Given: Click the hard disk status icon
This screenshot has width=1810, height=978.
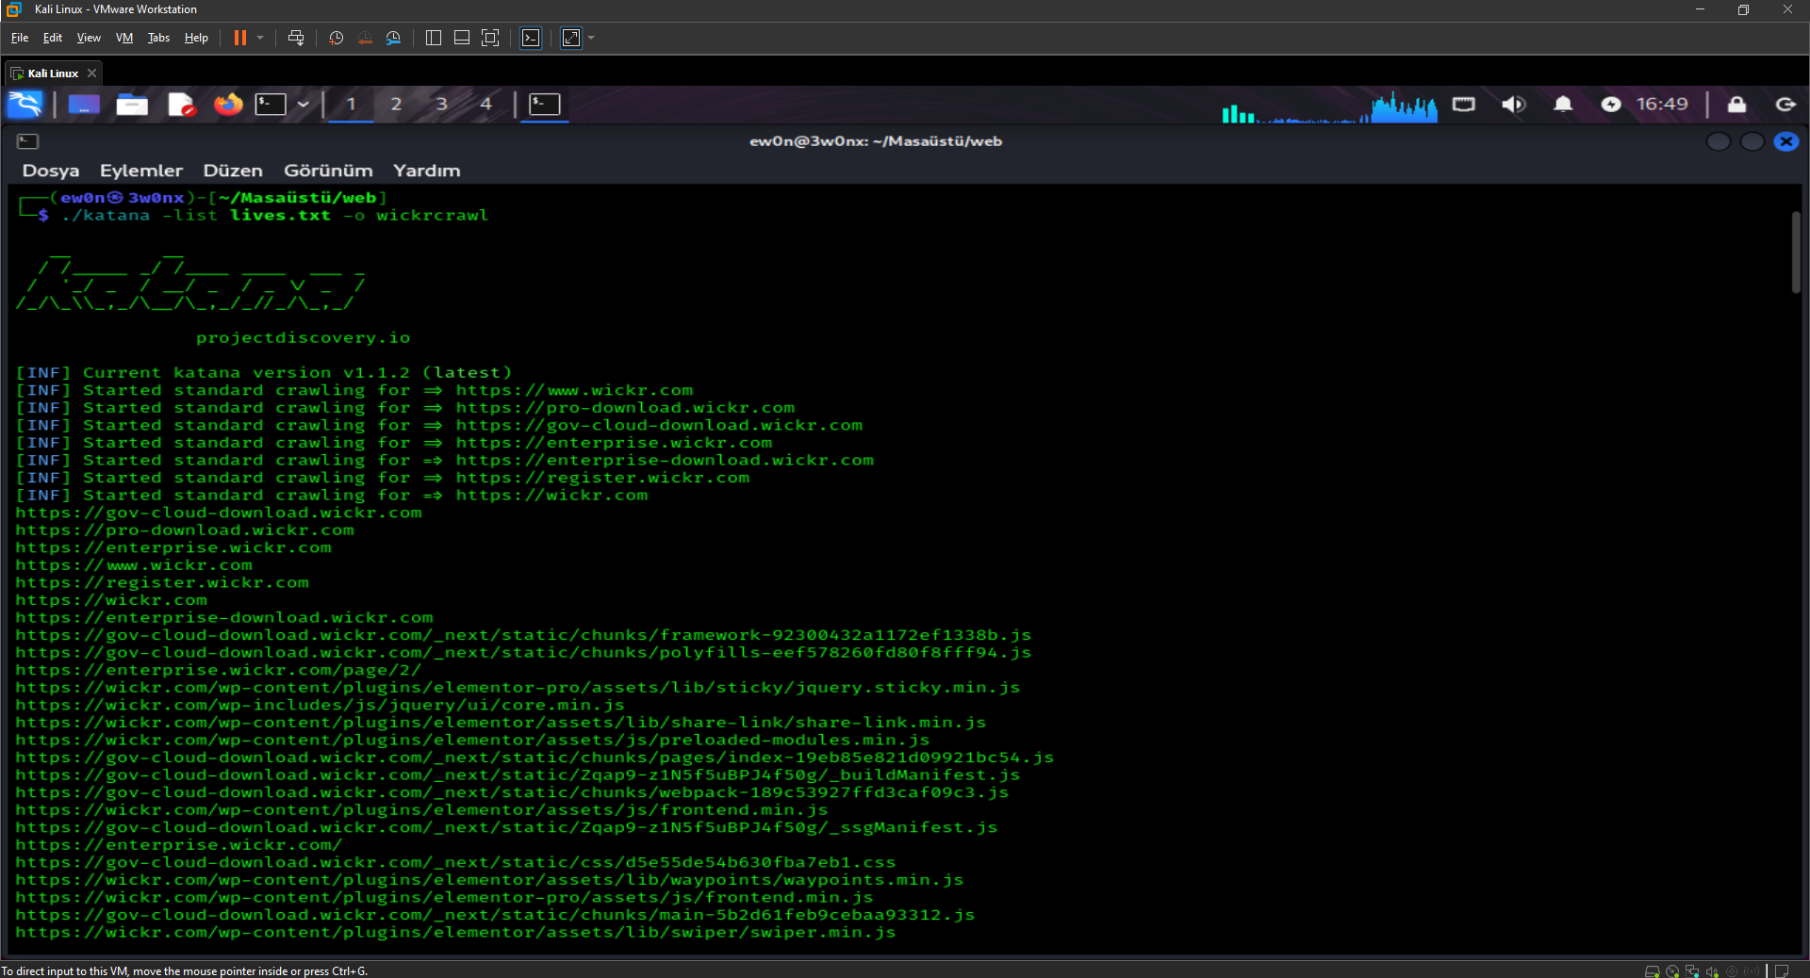Looking at the screenshot, I should (x=1652, y=971).
